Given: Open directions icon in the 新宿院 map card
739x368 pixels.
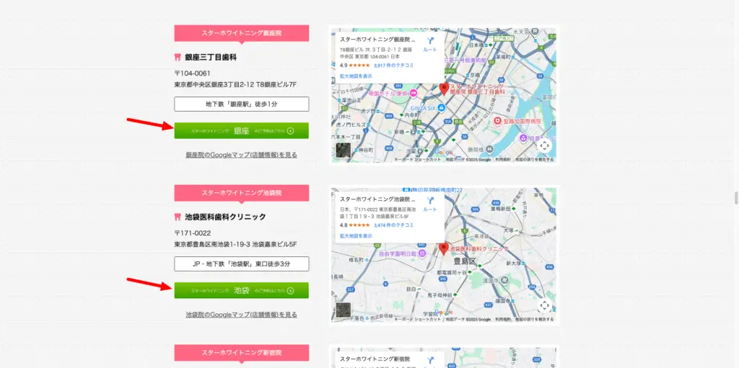Looking at the screenshot, I should 430,360.
